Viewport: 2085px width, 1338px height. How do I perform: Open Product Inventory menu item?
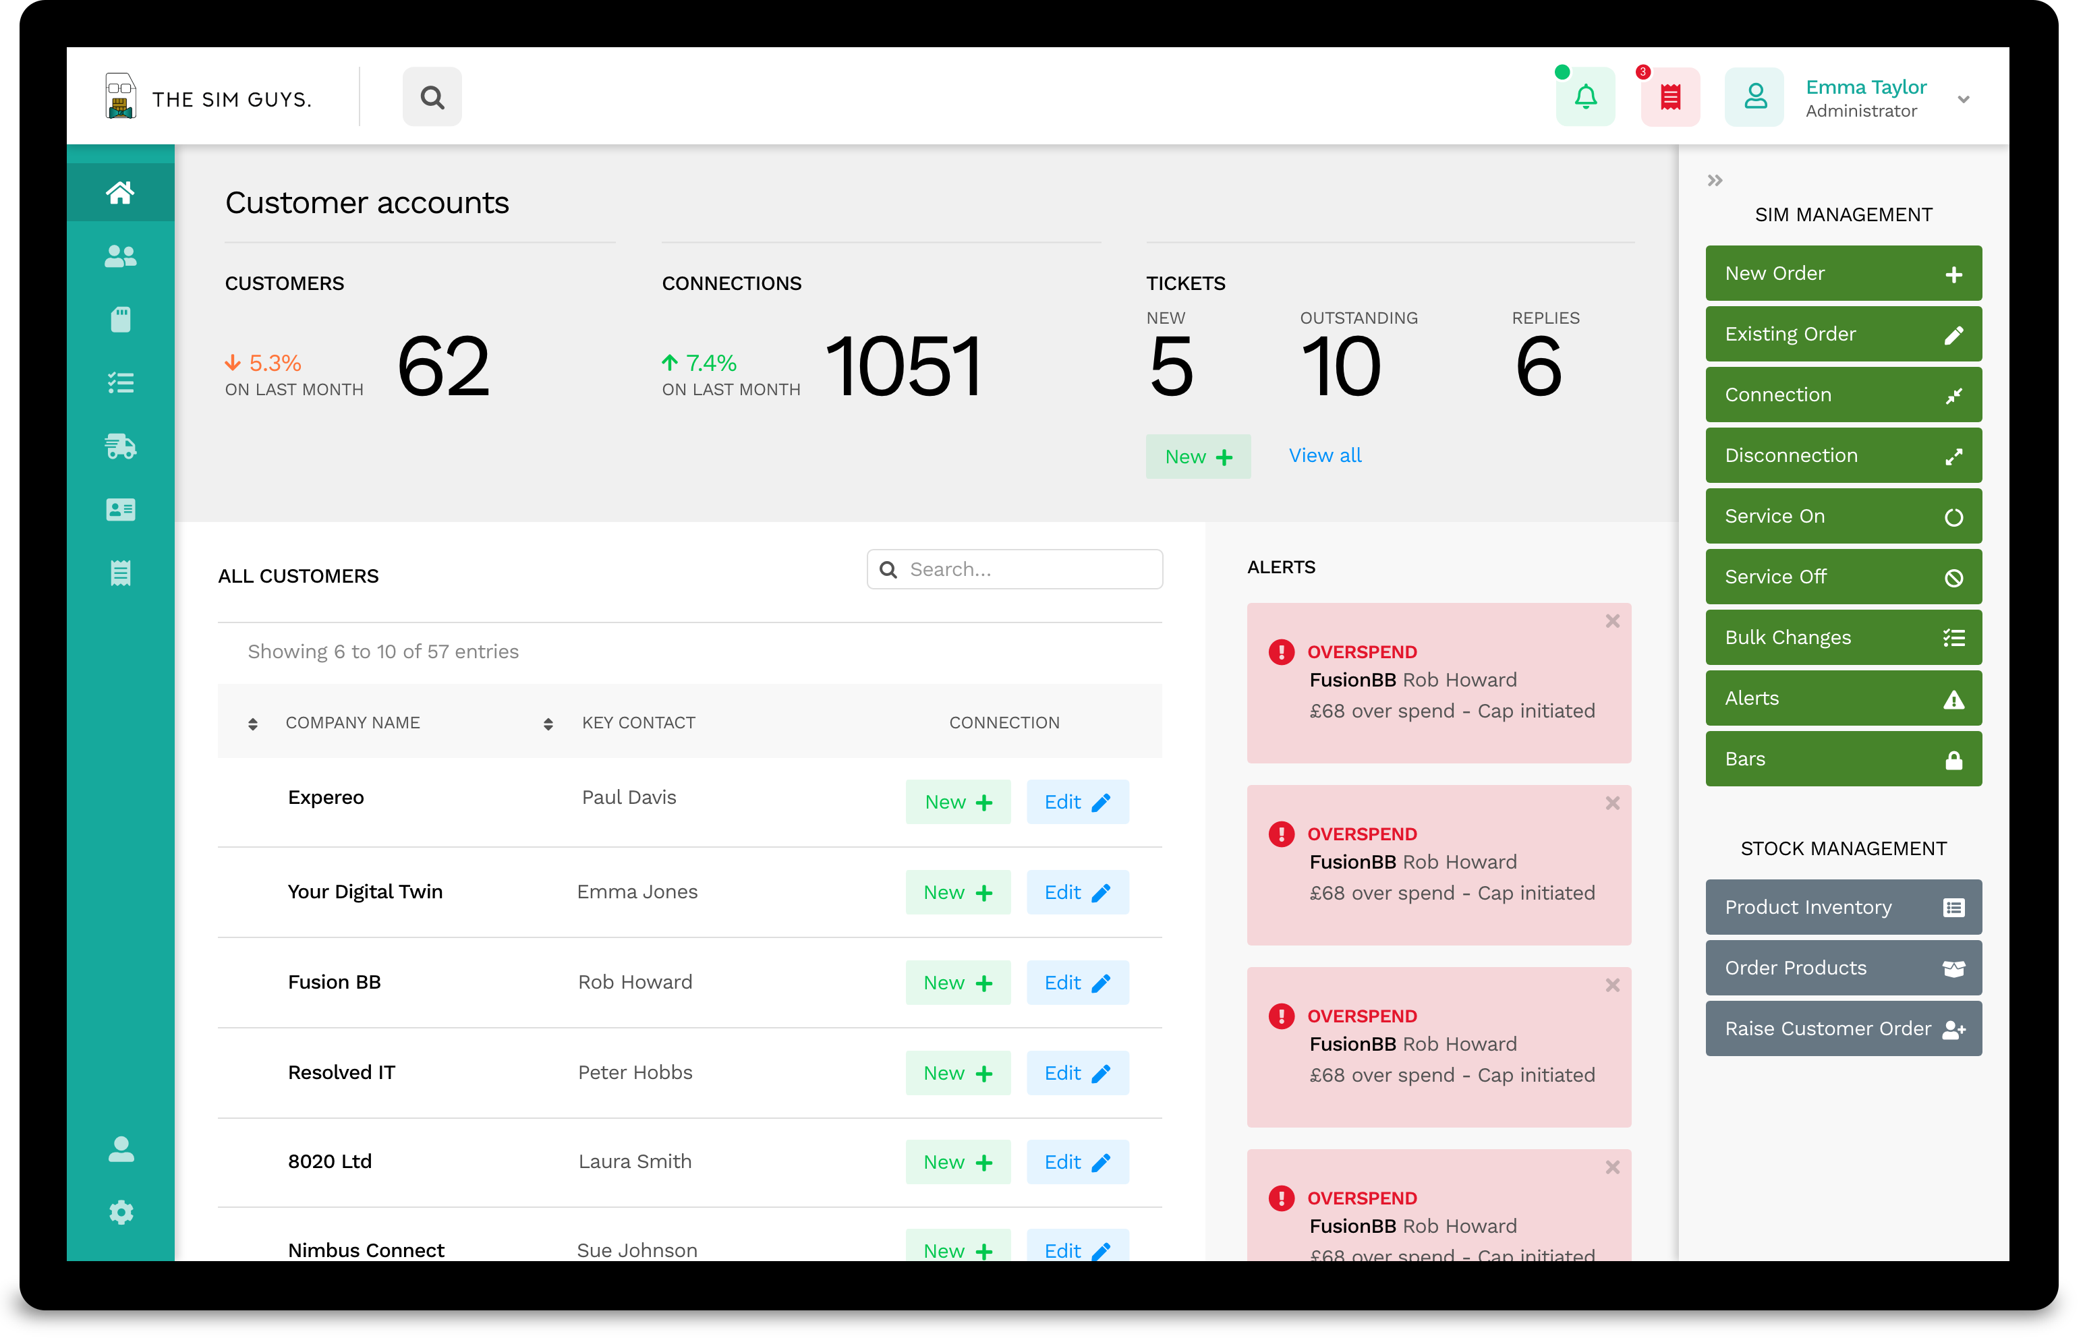1843,908
